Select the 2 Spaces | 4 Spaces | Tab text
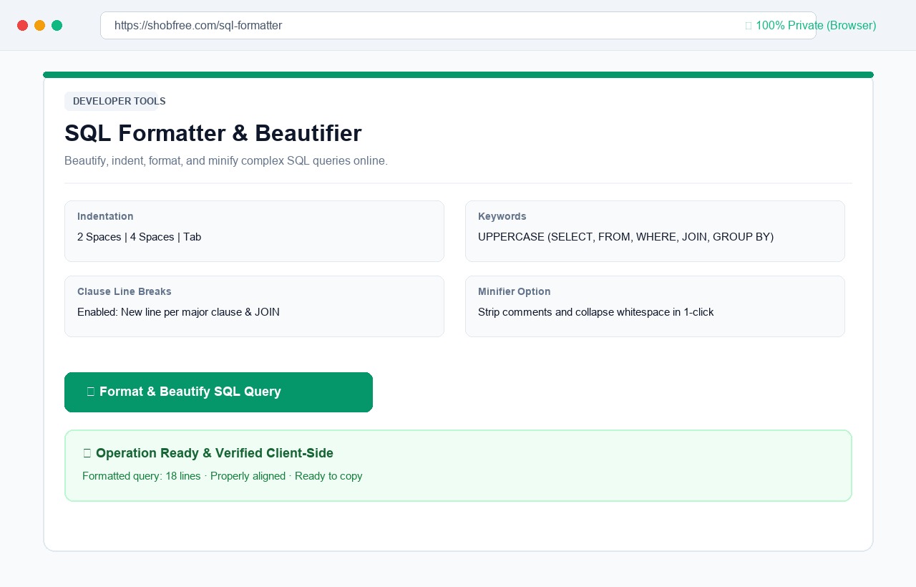This screenshot has height=587, width=916. pyautogui.click(x=139, y=237)
